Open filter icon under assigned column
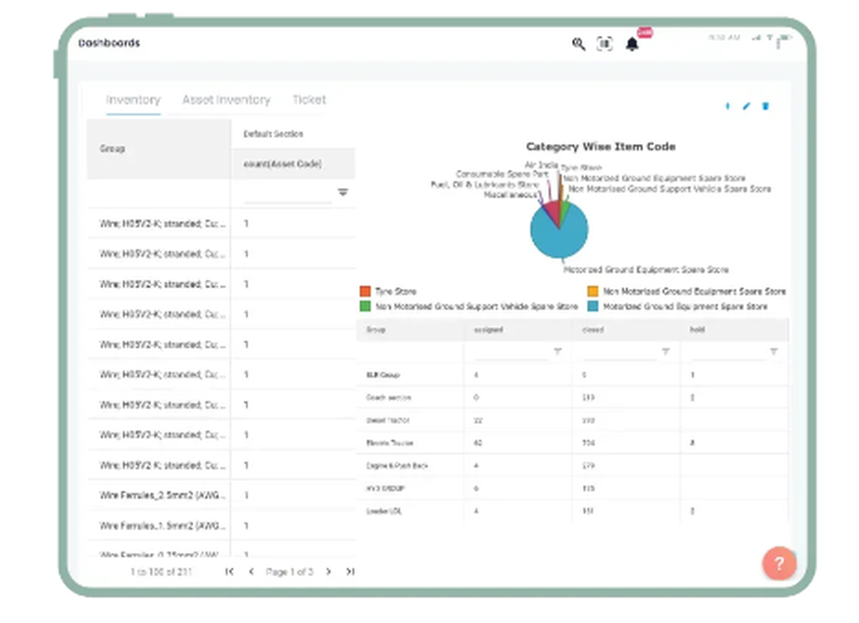Viewport: 859px width, 623px height. click(557, 352)
